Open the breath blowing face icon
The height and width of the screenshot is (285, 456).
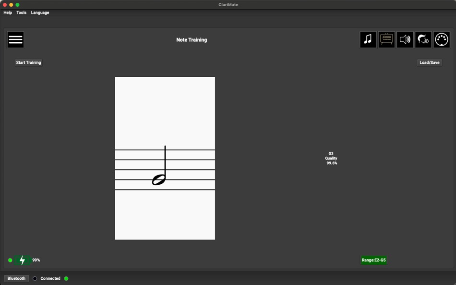(423, 39)
